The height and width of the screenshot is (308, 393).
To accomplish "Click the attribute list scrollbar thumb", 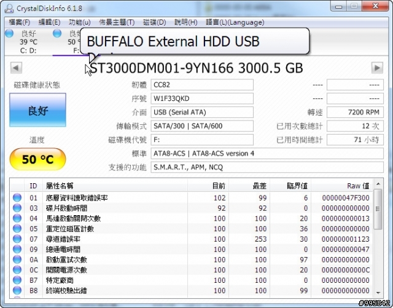I will 378,210.
